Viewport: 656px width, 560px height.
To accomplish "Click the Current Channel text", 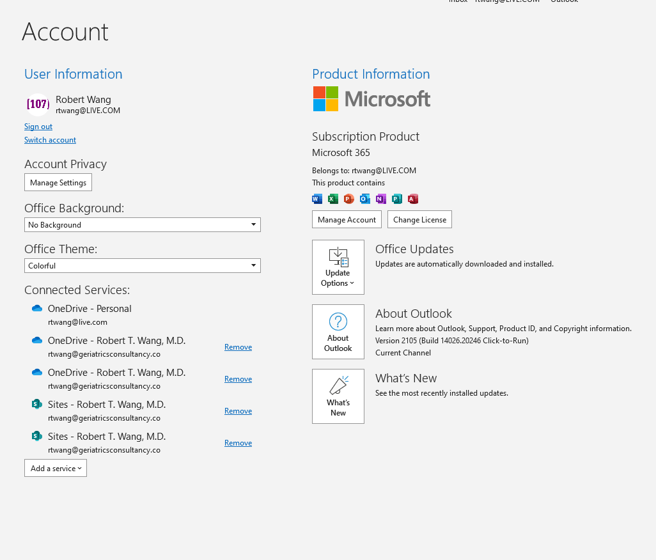I will pyautogui.click(x=403, y=353).
